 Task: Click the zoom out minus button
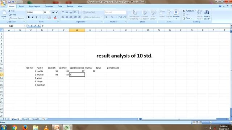click(211, 122)
